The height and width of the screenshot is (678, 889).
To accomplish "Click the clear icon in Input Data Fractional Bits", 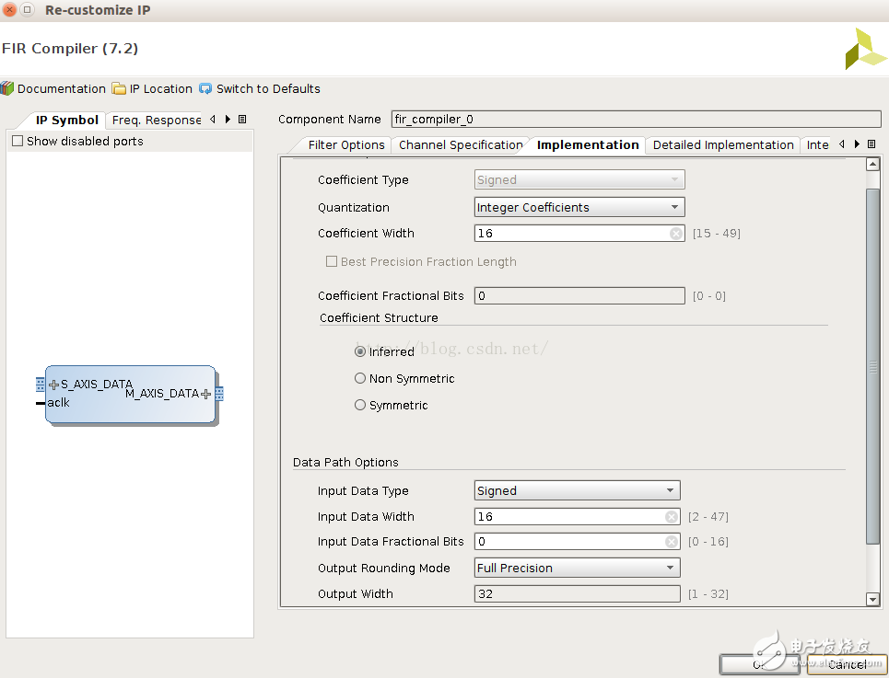I will (x=672, y=542).
